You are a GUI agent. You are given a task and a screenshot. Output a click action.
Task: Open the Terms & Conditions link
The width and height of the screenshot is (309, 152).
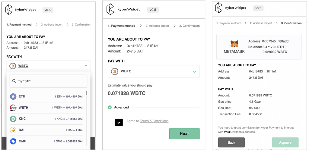pyautogui.click(x=154, y=121)
